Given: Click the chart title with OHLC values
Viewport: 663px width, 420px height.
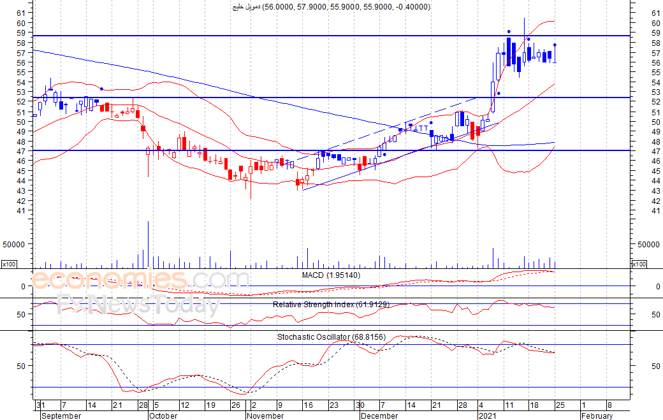Looking at the screenshot, I should (331, 7).
